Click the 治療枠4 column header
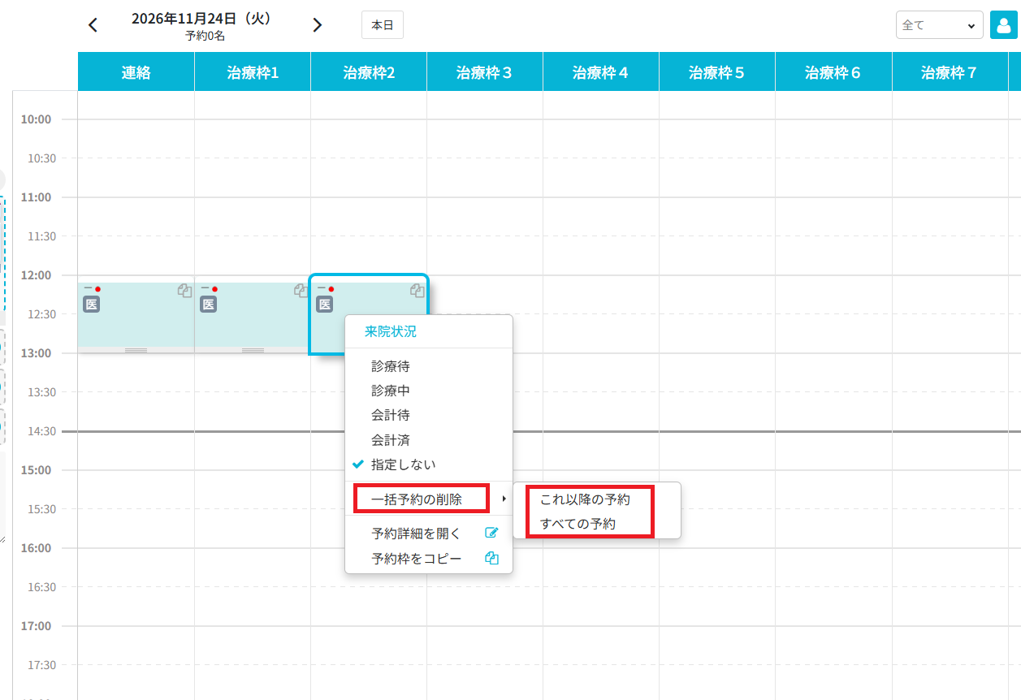Image resolution: width=1021 pixels, height=700 pixels. click(x=601, y=72)
